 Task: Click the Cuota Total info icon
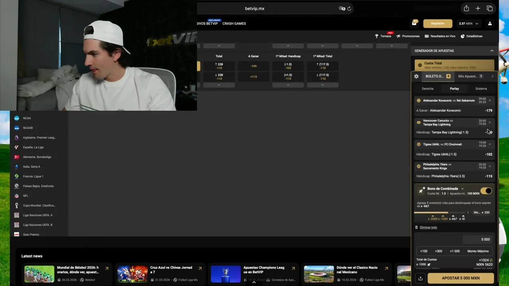[x=420, y=65]
